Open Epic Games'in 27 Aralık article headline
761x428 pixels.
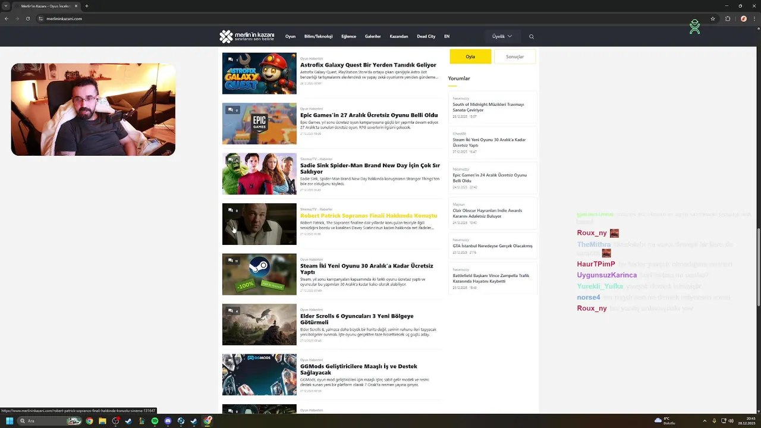(x=369, y=115)
